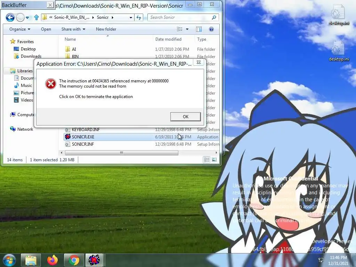The width and height of the screenshot is (356, 267).
Task: Maximize the Explorer window
Action: [x=200, y=5]
